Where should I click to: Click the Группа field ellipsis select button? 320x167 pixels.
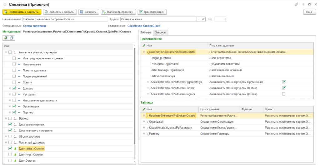coord(199,19)
